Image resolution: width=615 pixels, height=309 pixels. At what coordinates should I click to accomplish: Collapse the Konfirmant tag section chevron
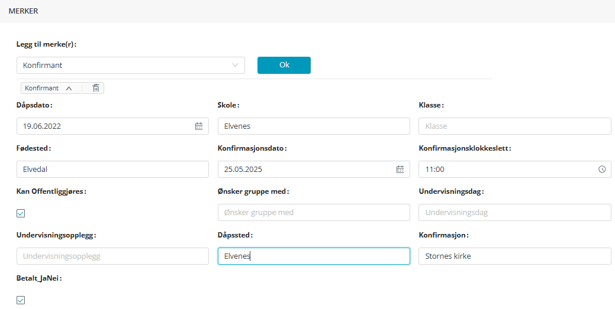pos(69,88)
